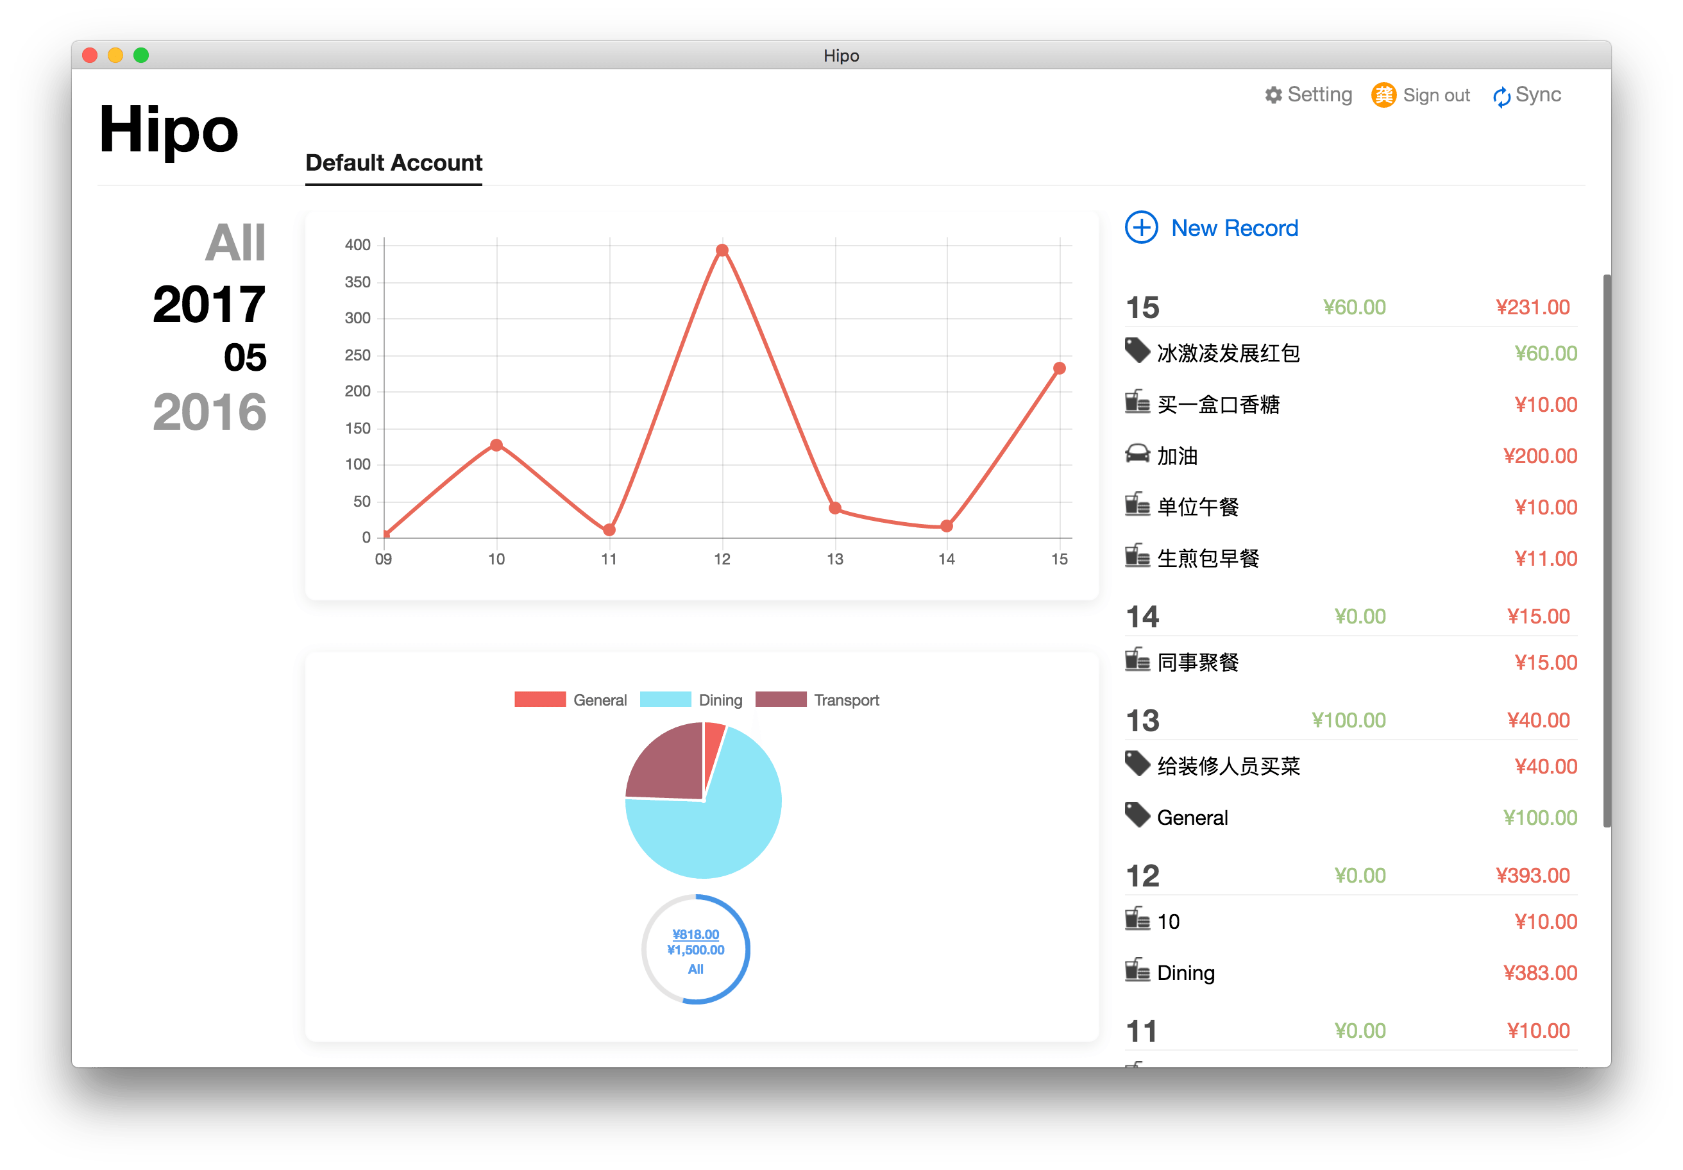Click the orange user avatar icon
Image resolution: width=1683 pixels, height=1170 pixels.
(1383, 96)
